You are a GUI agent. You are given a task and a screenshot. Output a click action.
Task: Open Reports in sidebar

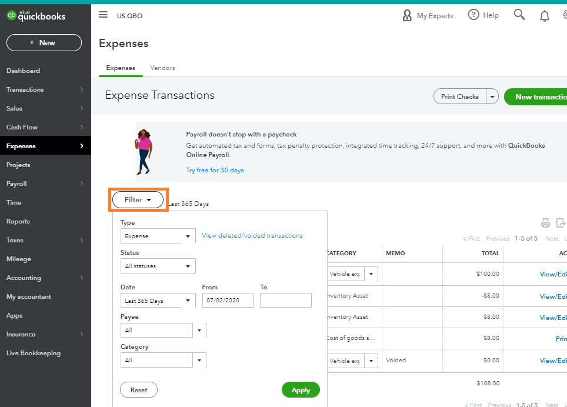pos(18,221)
